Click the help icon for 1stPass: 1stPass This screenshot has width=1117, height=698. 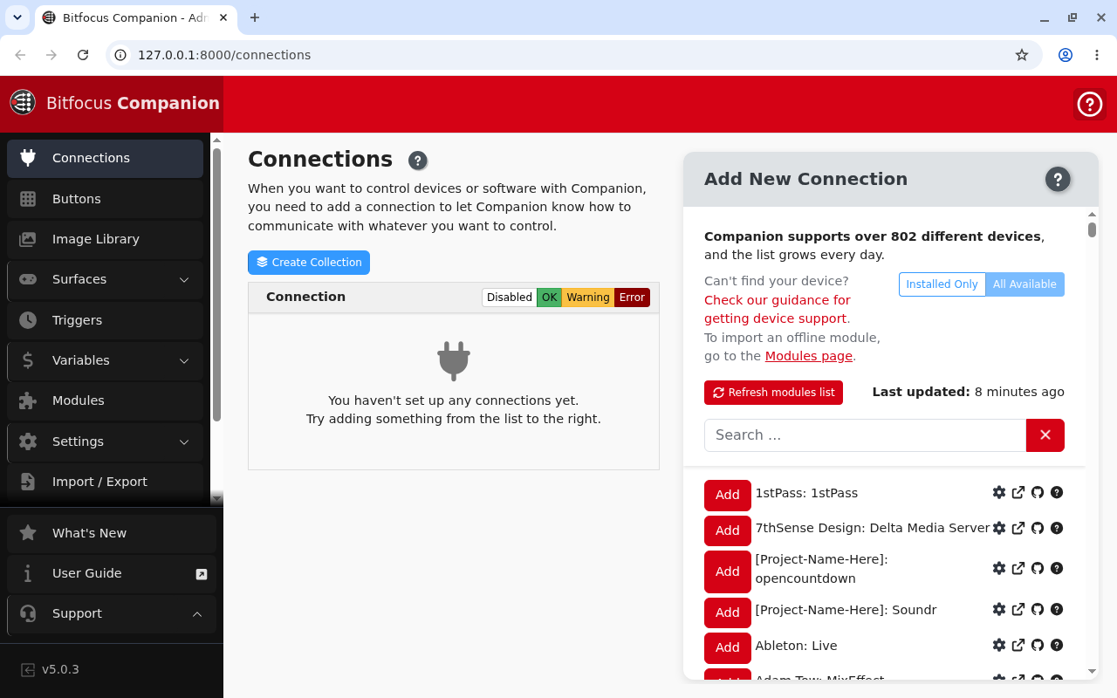coord(1057,492)
